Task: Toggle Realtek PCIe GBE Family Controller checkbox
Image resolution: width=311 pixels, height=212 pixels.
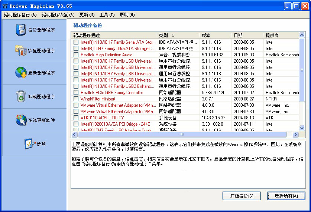Action: tap(76, 93)
